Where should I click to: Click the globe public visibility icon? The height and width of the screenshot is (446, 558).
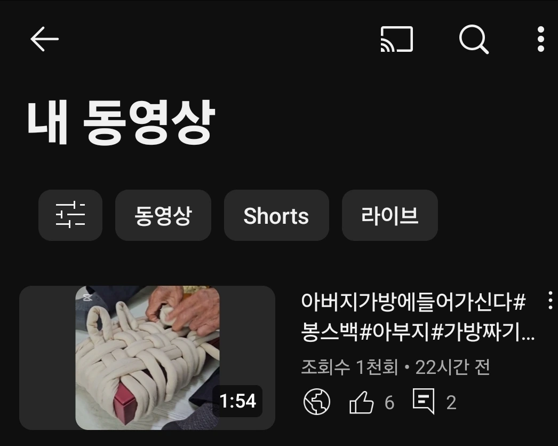tap(317, 402)
